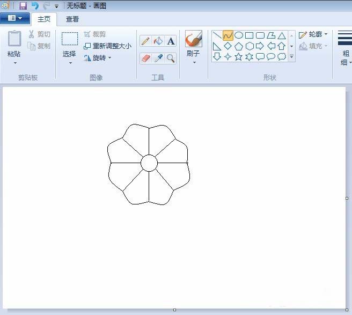Open the Size (粗细) line thickness button

(345, 48)
